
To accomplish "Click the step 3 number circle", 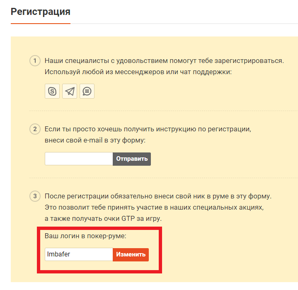I will click(x=35, y=196).
